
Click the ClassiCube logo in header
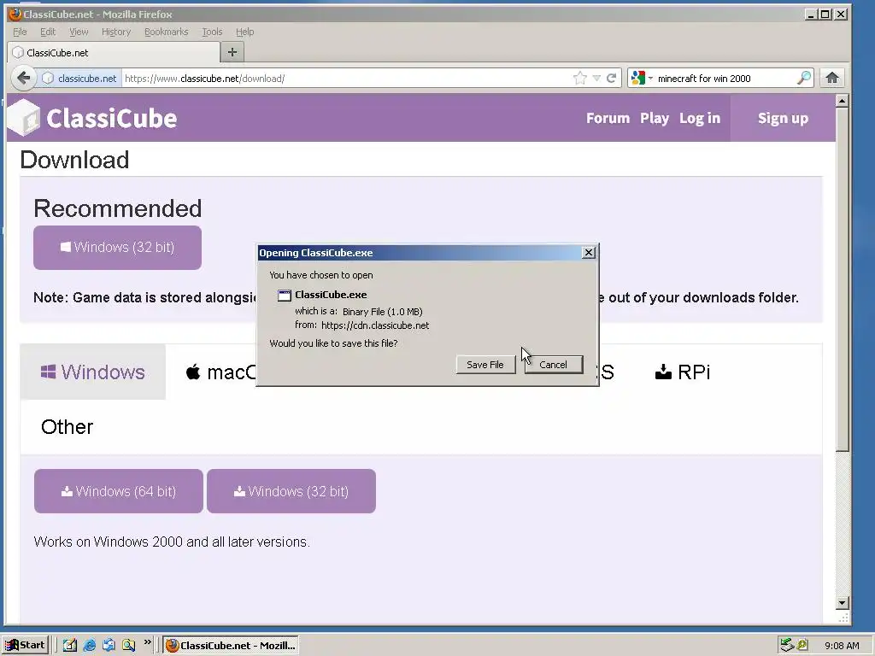pyautogui.click(x=92, y=118)
